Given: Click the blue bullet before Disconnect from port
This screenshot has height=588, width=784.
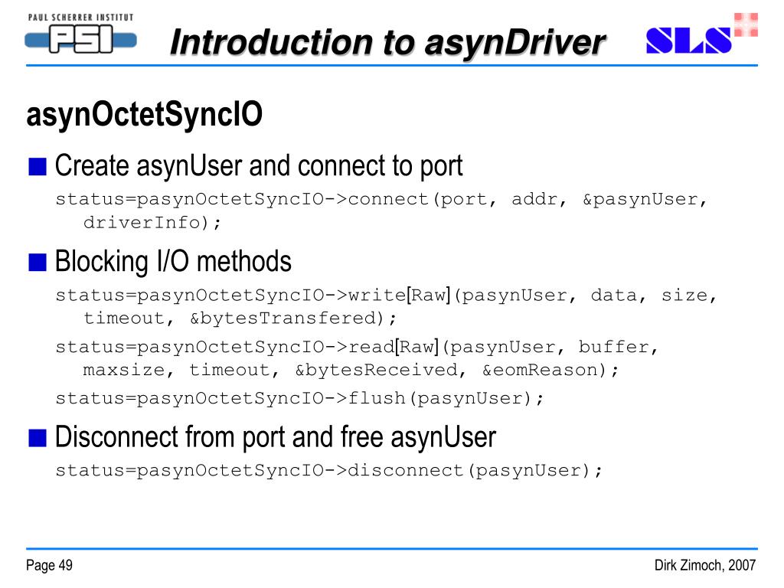Looking at the screenshot, I should pos(38,438).
